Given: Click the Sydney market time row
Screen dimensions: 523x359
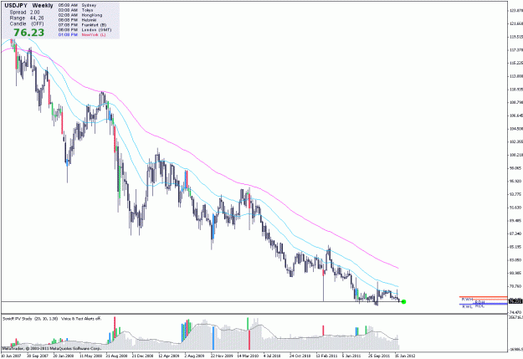Looking at the screenshot, I should pos(77,5).
